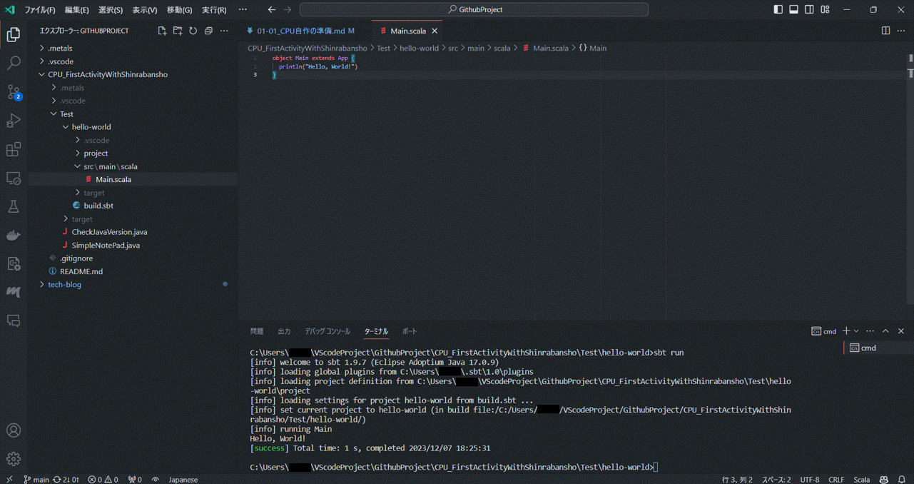Toggle the primary side bar layout button
This screenshot has height=484, width=914.
[x=778, y=9]
